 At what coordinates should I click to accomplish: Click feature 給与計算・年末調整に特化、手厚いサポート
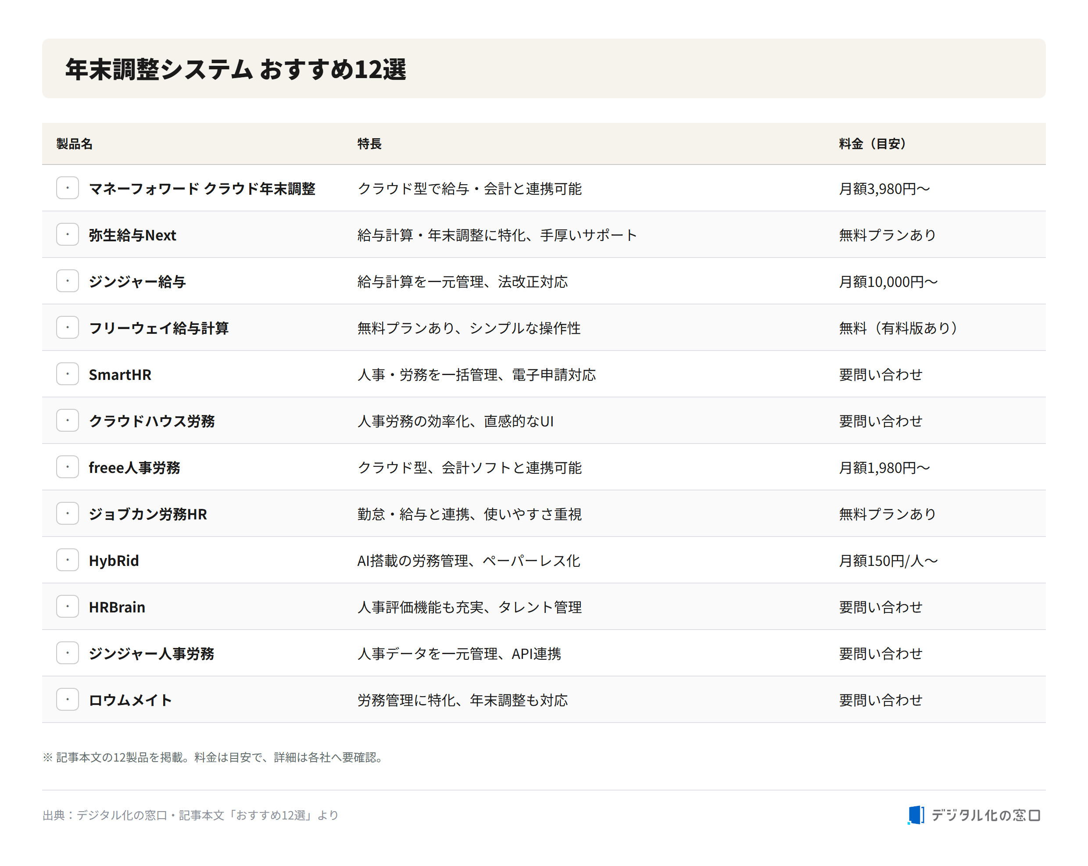tap(497, 235)
